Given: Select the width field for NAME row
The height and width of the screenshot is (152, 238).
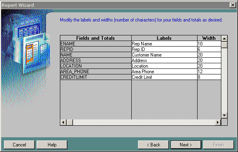Looking at the screenshot, I should click(x=209, y=55).
